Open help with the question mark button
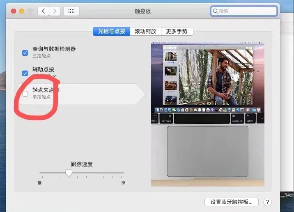The height and width of the screenshot is (212, 294). [267, 202]
